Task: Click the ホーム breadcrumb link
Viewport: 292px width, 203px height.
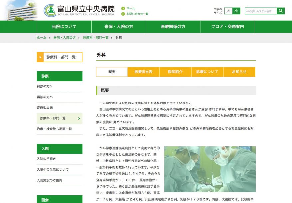Action: pyautogui.click(x=41, y=38)
